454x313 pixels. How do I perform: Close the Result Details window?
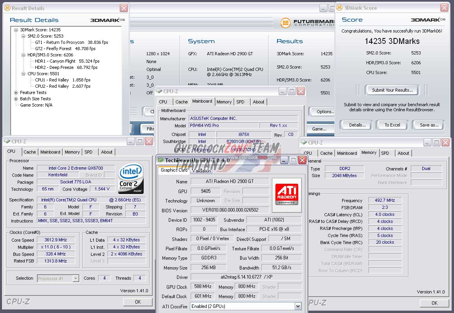[x=124, y=8]
